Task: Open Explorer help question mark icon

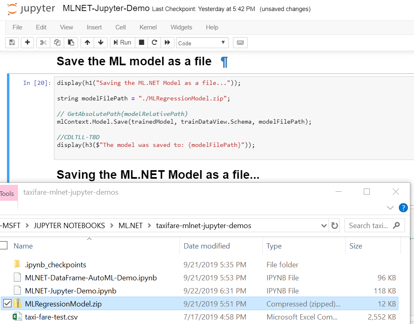Action: (x=403, y=208)
